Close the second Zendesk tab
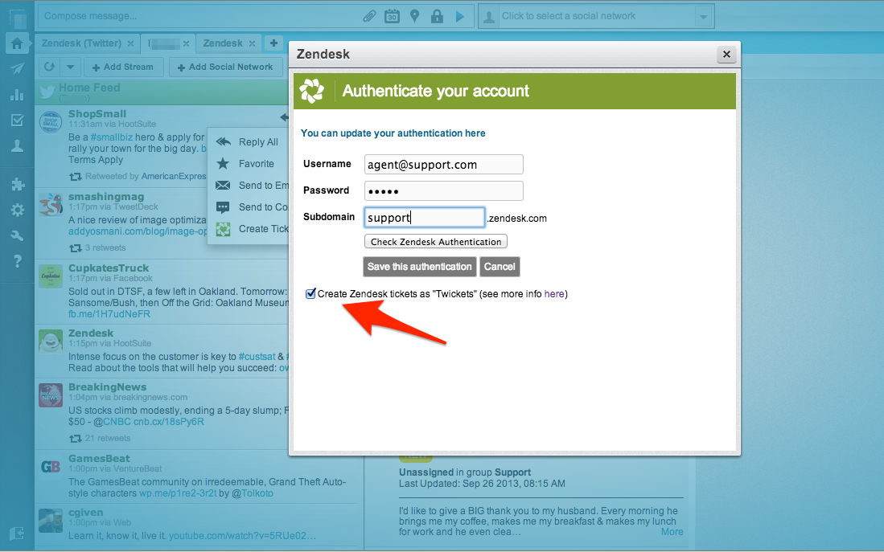Image resolution: width=884 pixels, height=552 pixels. [252, 43]
